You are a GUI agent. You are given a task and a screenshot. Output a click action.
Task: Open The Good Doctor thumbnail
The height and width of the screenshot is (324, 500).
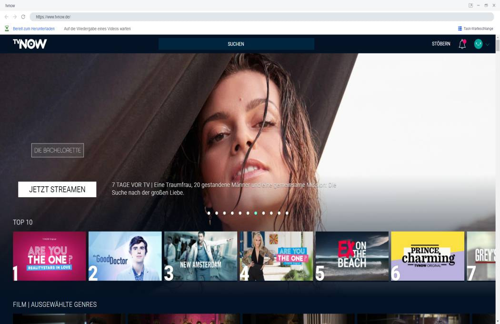pos(125,256)
